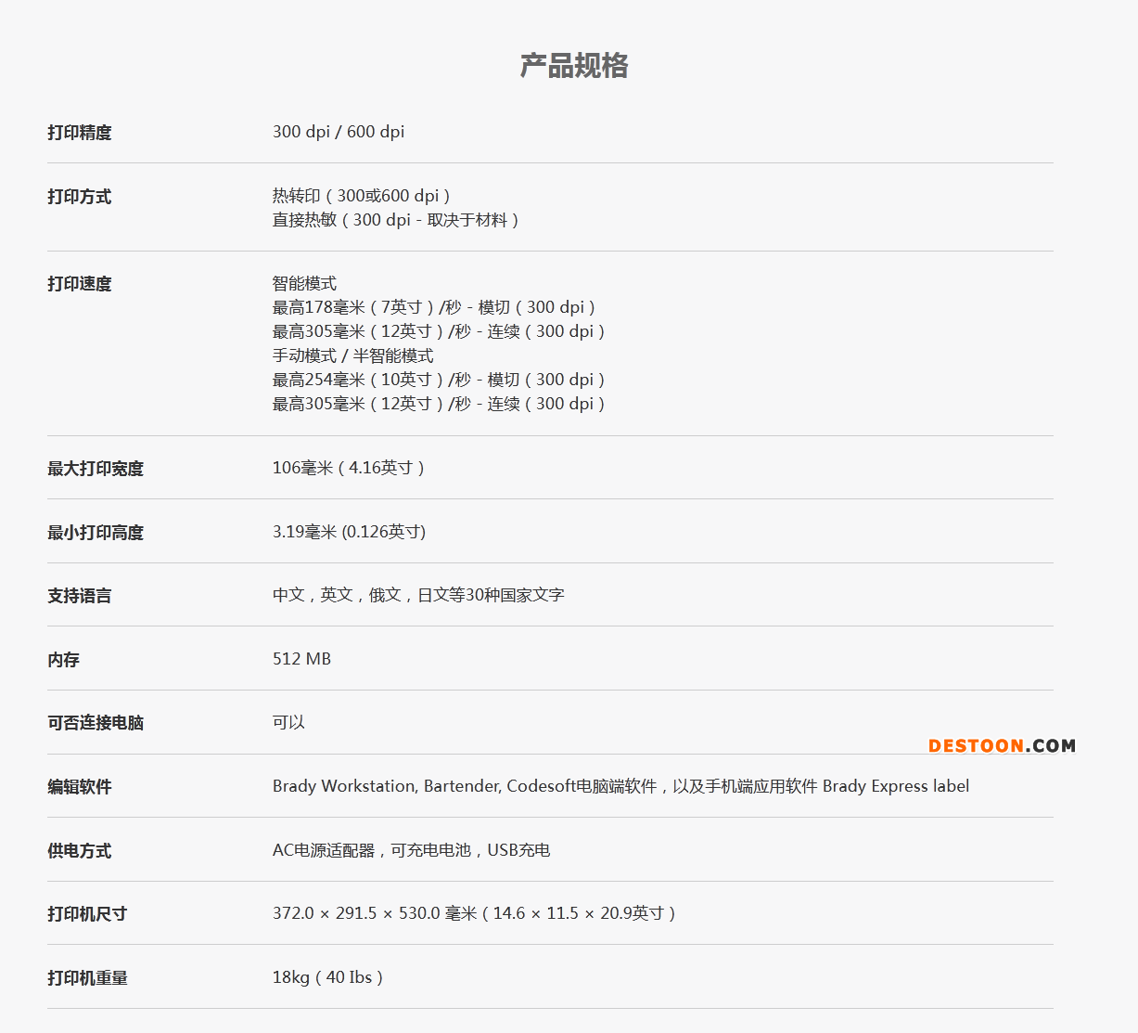Click the 直接热敏 specification line

tap(395, 220)
